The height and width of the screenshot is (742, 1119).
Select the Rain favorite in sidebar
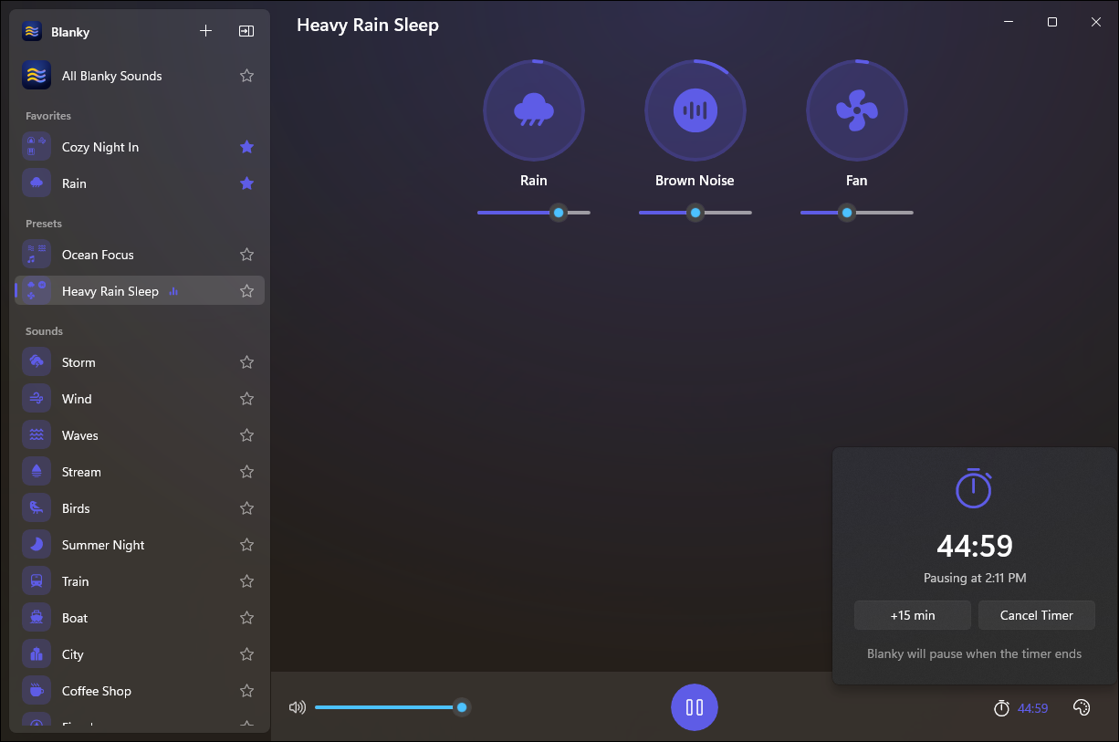click(x=140, y=183)
